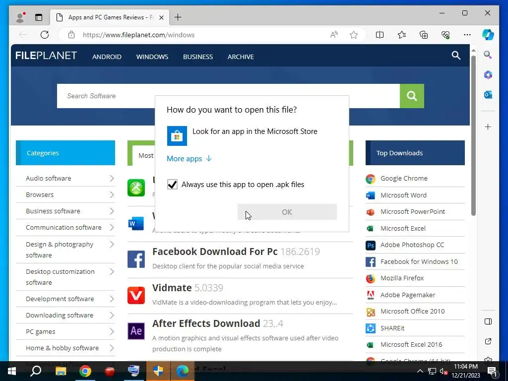Screen dimensions: 508x381
Task: Open taskbar search icon
Action: 36,371
